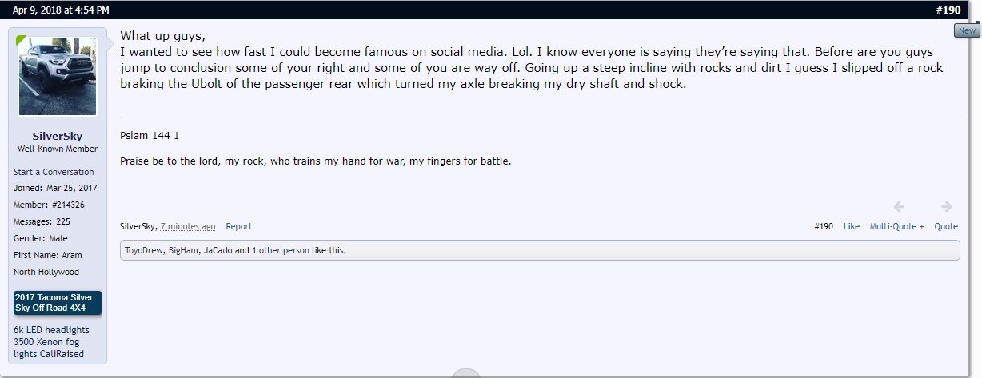
Task: Click SilverSky author name below post
Action: pyautogui.click(x=138, y=226)
